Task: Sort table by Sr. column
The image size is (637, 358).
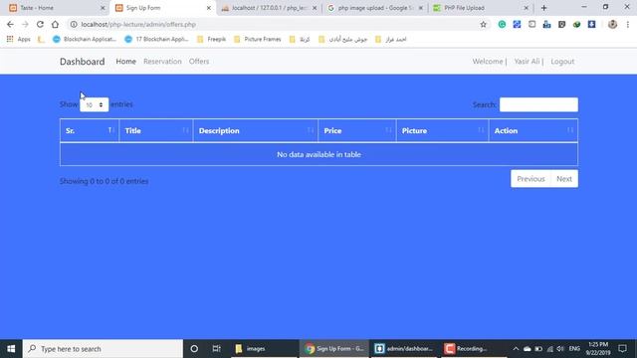Action: 90,130
